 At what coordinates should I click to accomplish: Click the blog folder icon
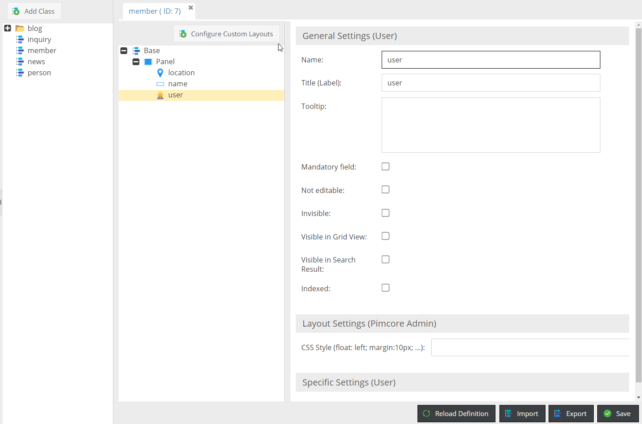tap(20, 28)
